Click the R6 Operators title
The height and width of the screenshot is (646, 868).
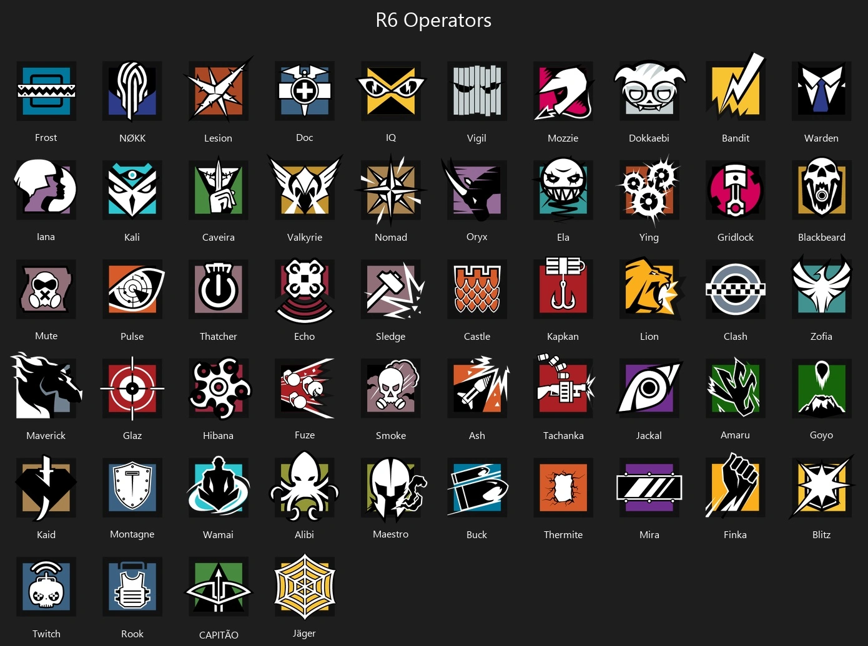(433, 20)
